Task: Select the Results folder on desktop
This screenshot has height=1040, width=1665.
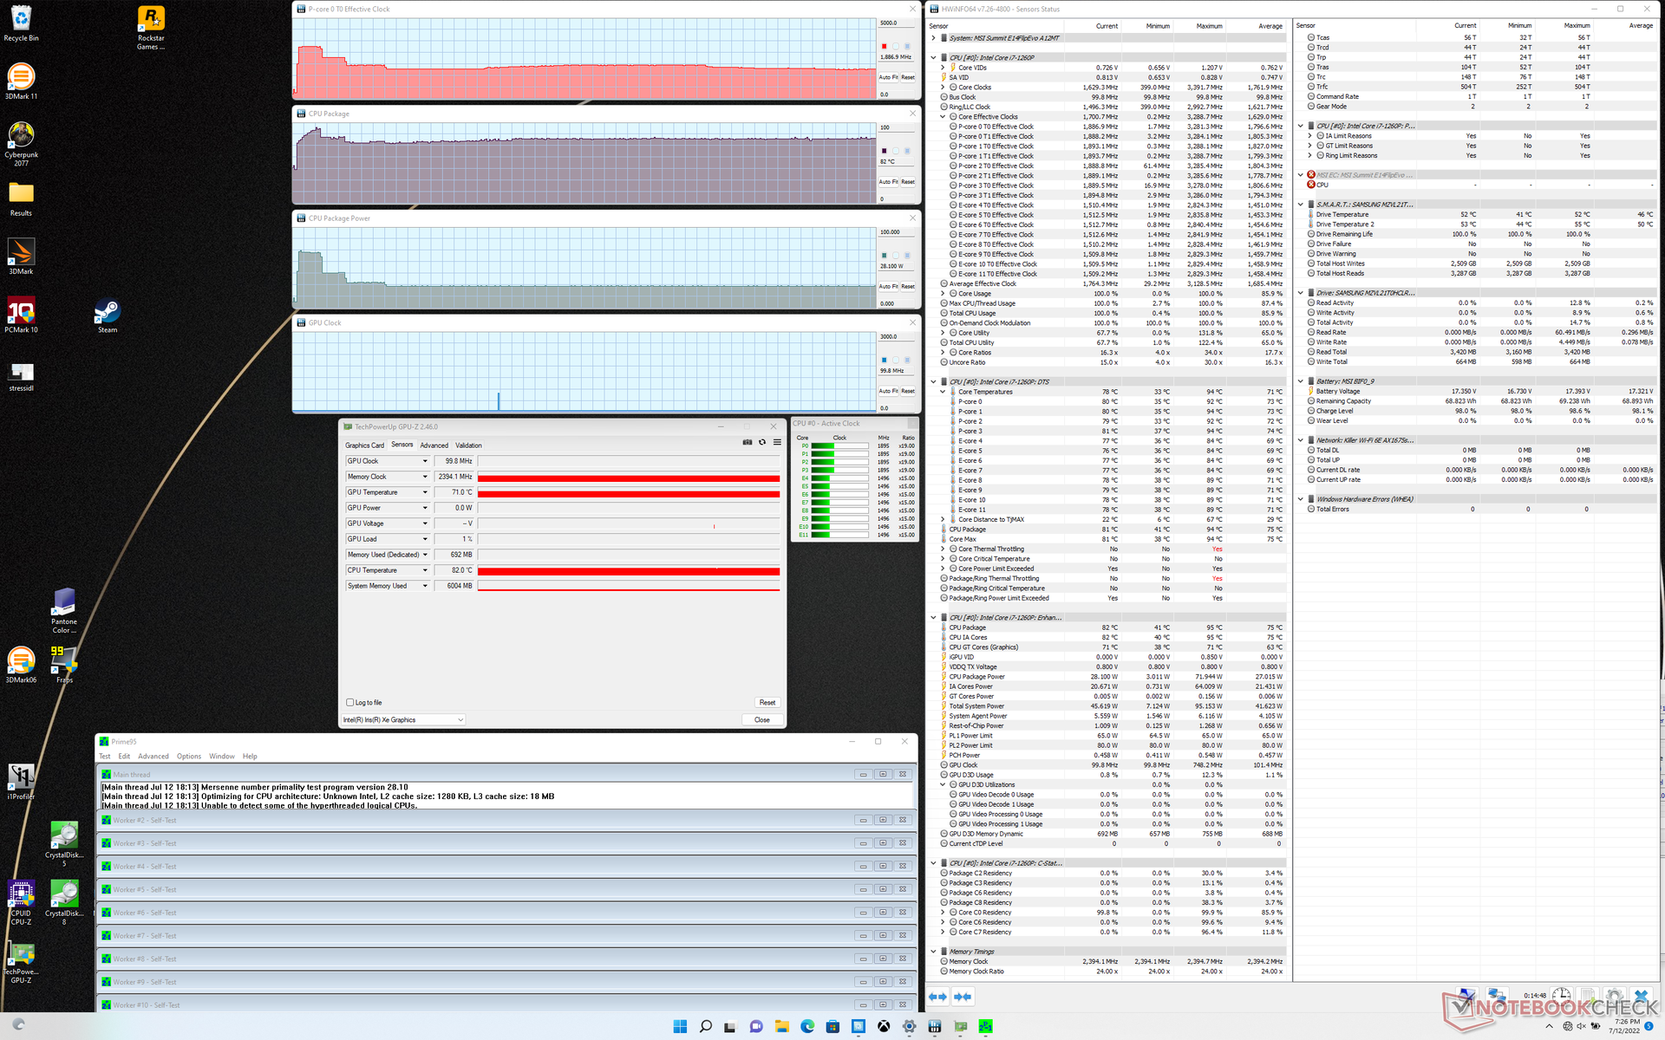Action: click(x=21, y=198)
